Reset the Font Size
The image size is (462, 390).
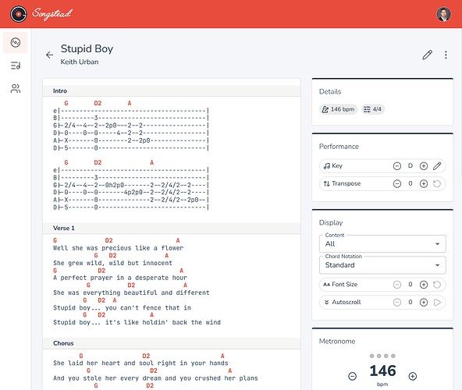437,285
